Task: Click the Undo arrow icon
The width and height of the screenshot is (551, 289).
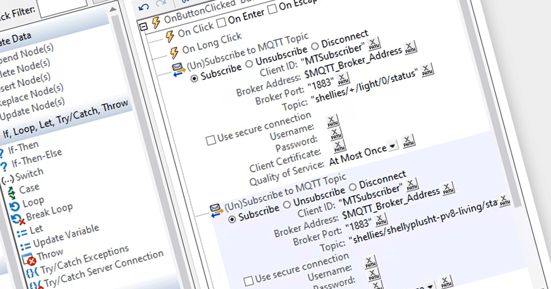Action: tap(143, 7)
